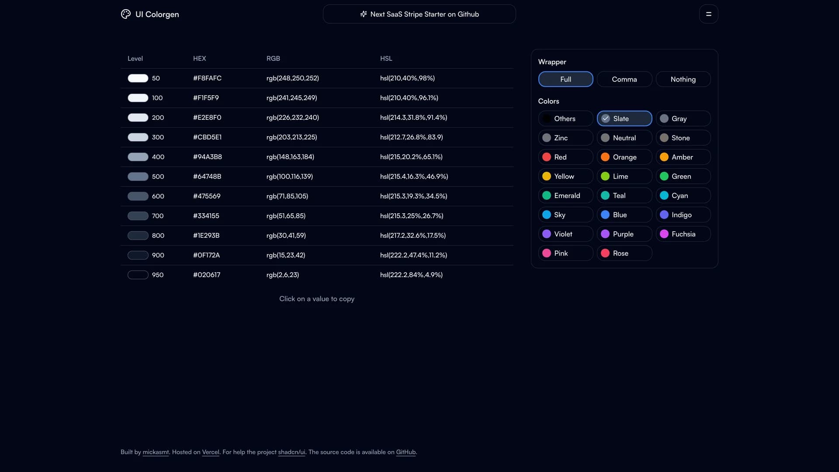The image size is (839, 472).
Task: Switch wrapper mode to Comma
Action: [x=624, y=79]
